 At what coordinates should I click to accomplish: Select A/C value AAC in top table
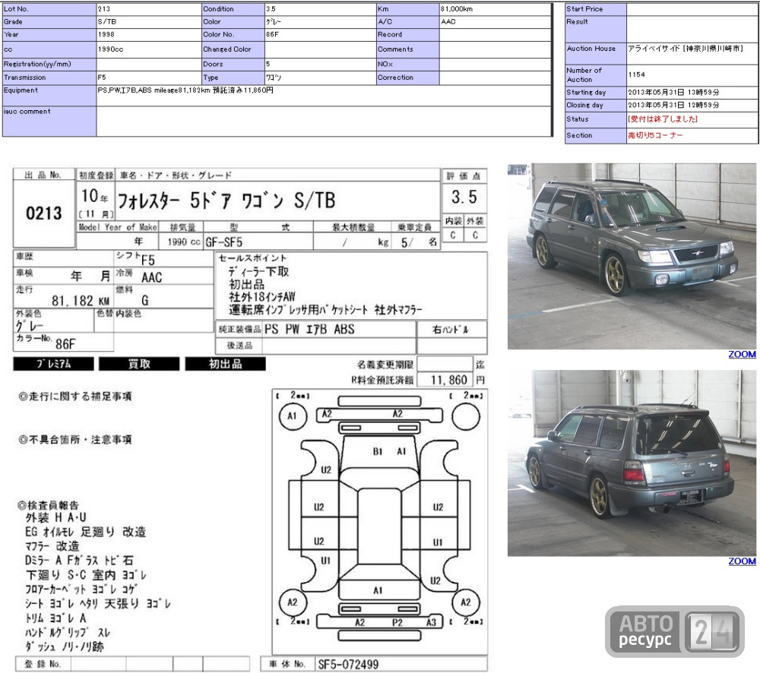pyautogui.click(x=448, y=22)
